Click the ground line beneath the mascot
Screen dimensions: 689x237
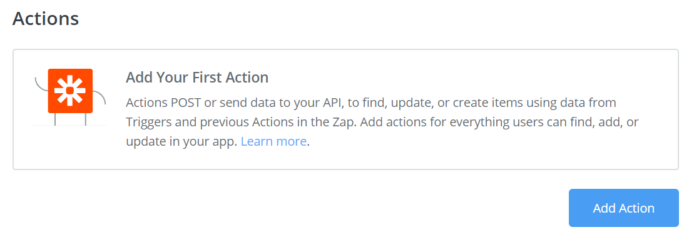point(69,126)
